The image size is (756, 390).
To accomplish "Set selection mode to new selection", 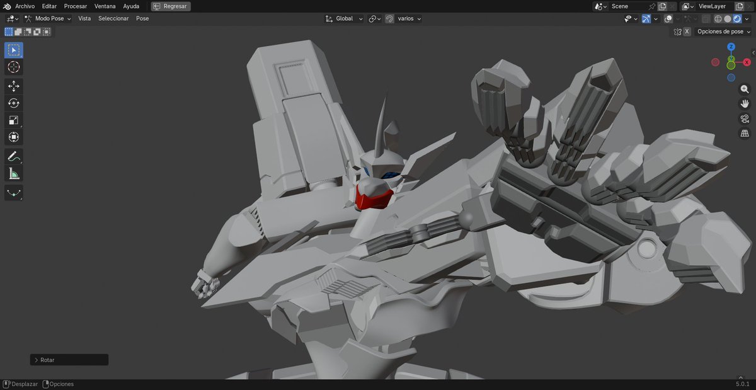I will click(9, 32).
